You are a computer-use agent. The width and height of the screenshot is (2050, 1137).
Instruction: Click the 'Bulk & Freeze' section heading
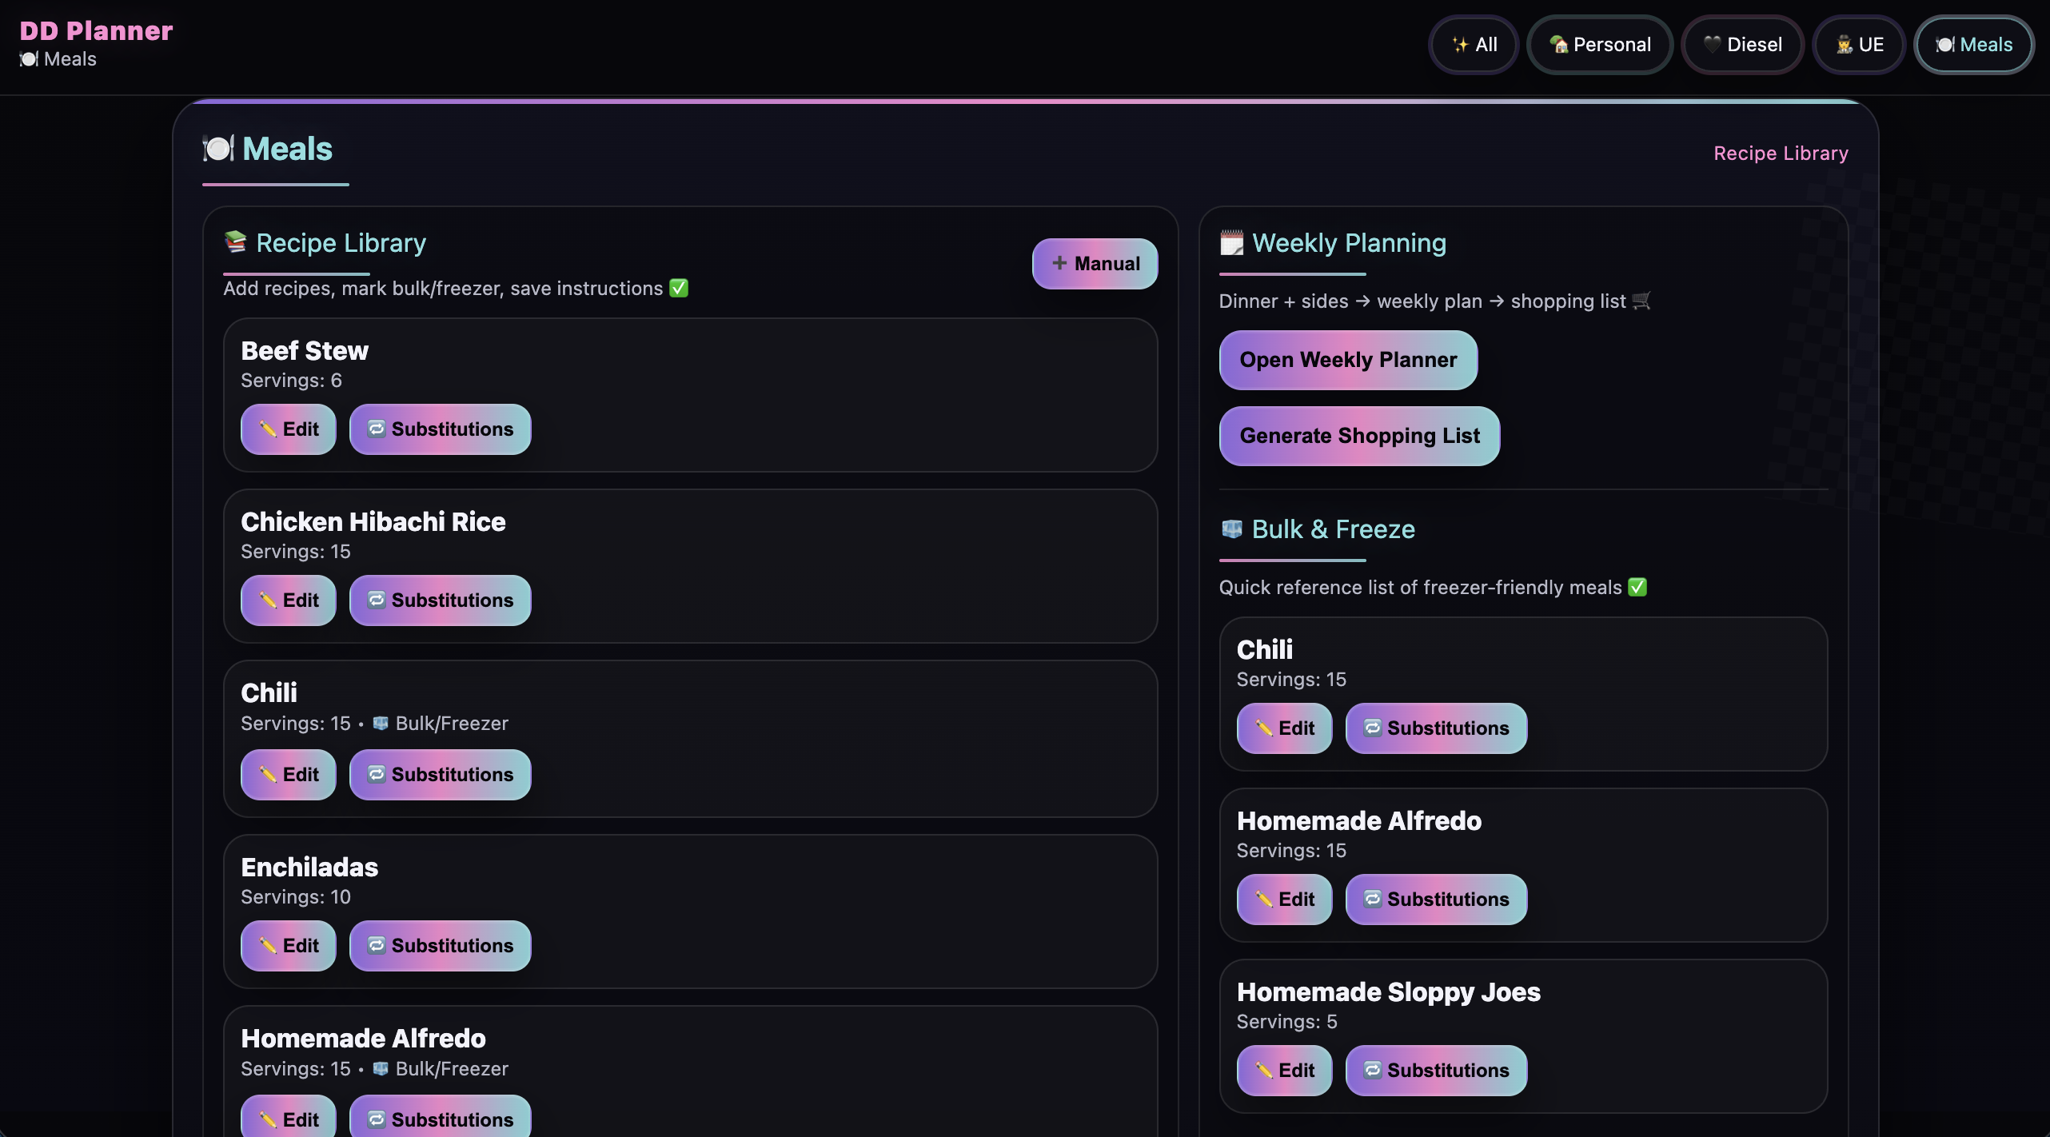click(x=1333, y=529)
